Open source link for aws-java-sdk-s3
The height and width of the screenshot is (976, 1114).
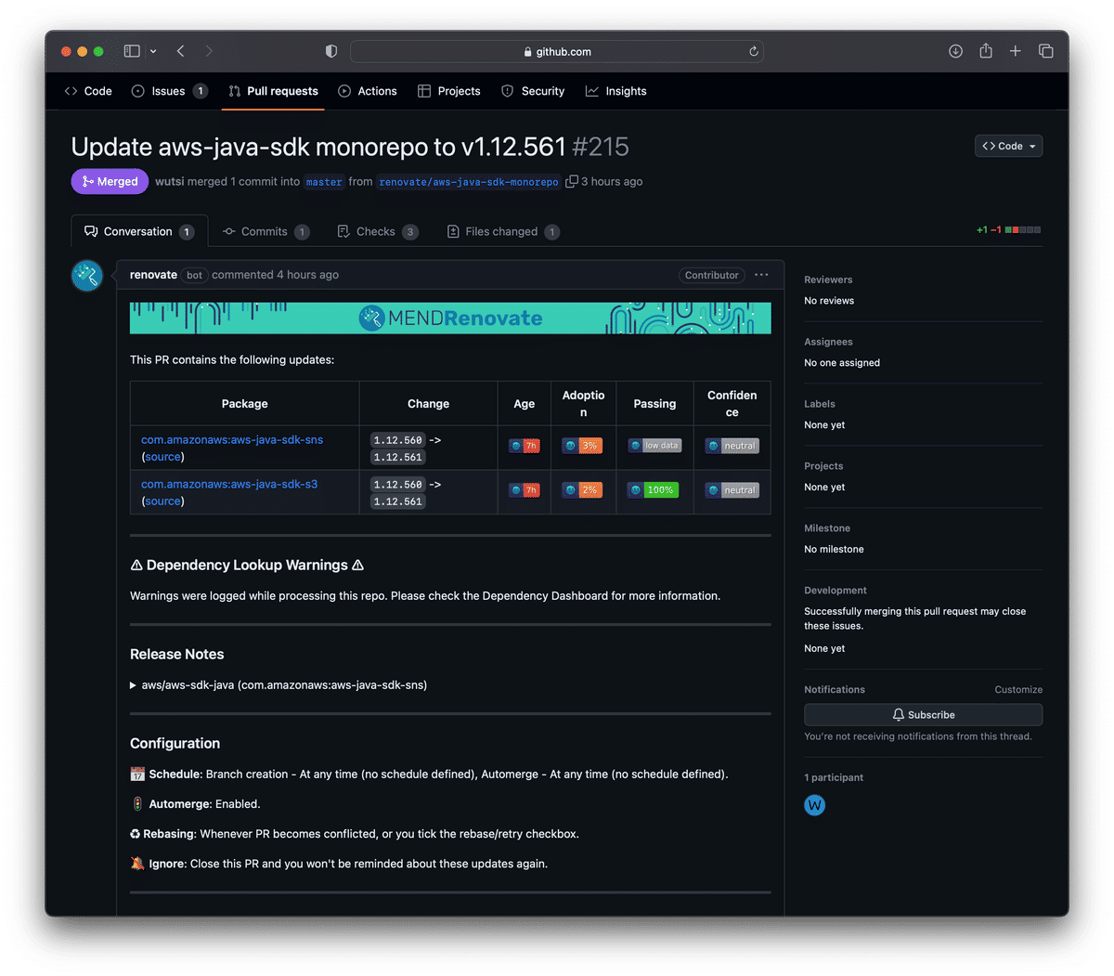[163, 501]
